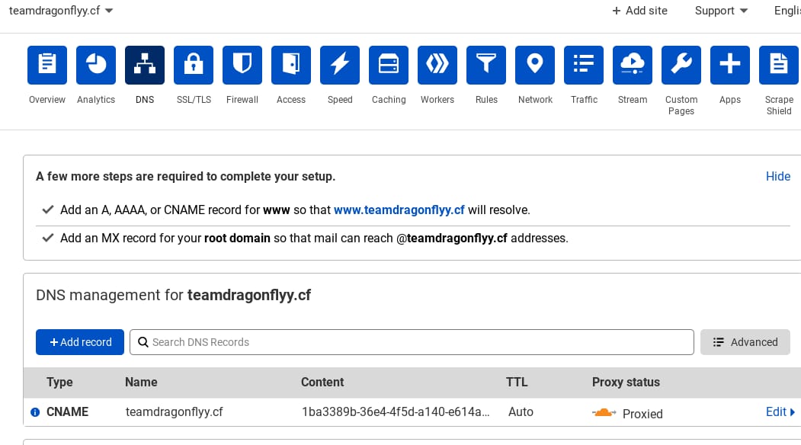
Task: Click the TTL column header
Action: click(517, 383)
